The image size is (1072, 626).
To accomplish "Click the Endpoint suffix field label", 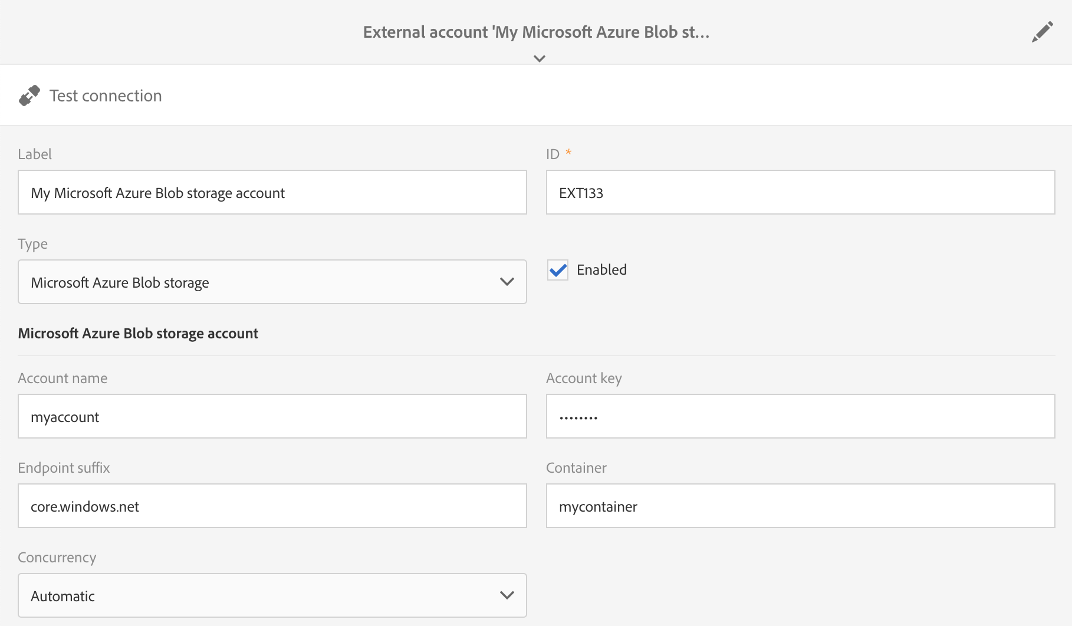I will coord(64,468).
